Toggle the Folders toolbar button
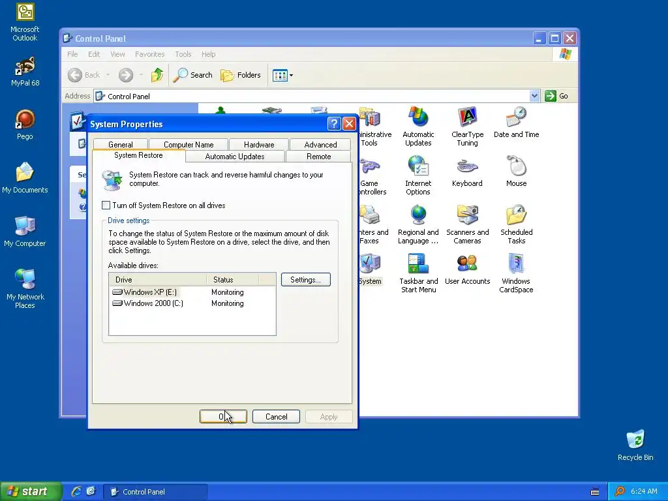 tap(241, 75)
